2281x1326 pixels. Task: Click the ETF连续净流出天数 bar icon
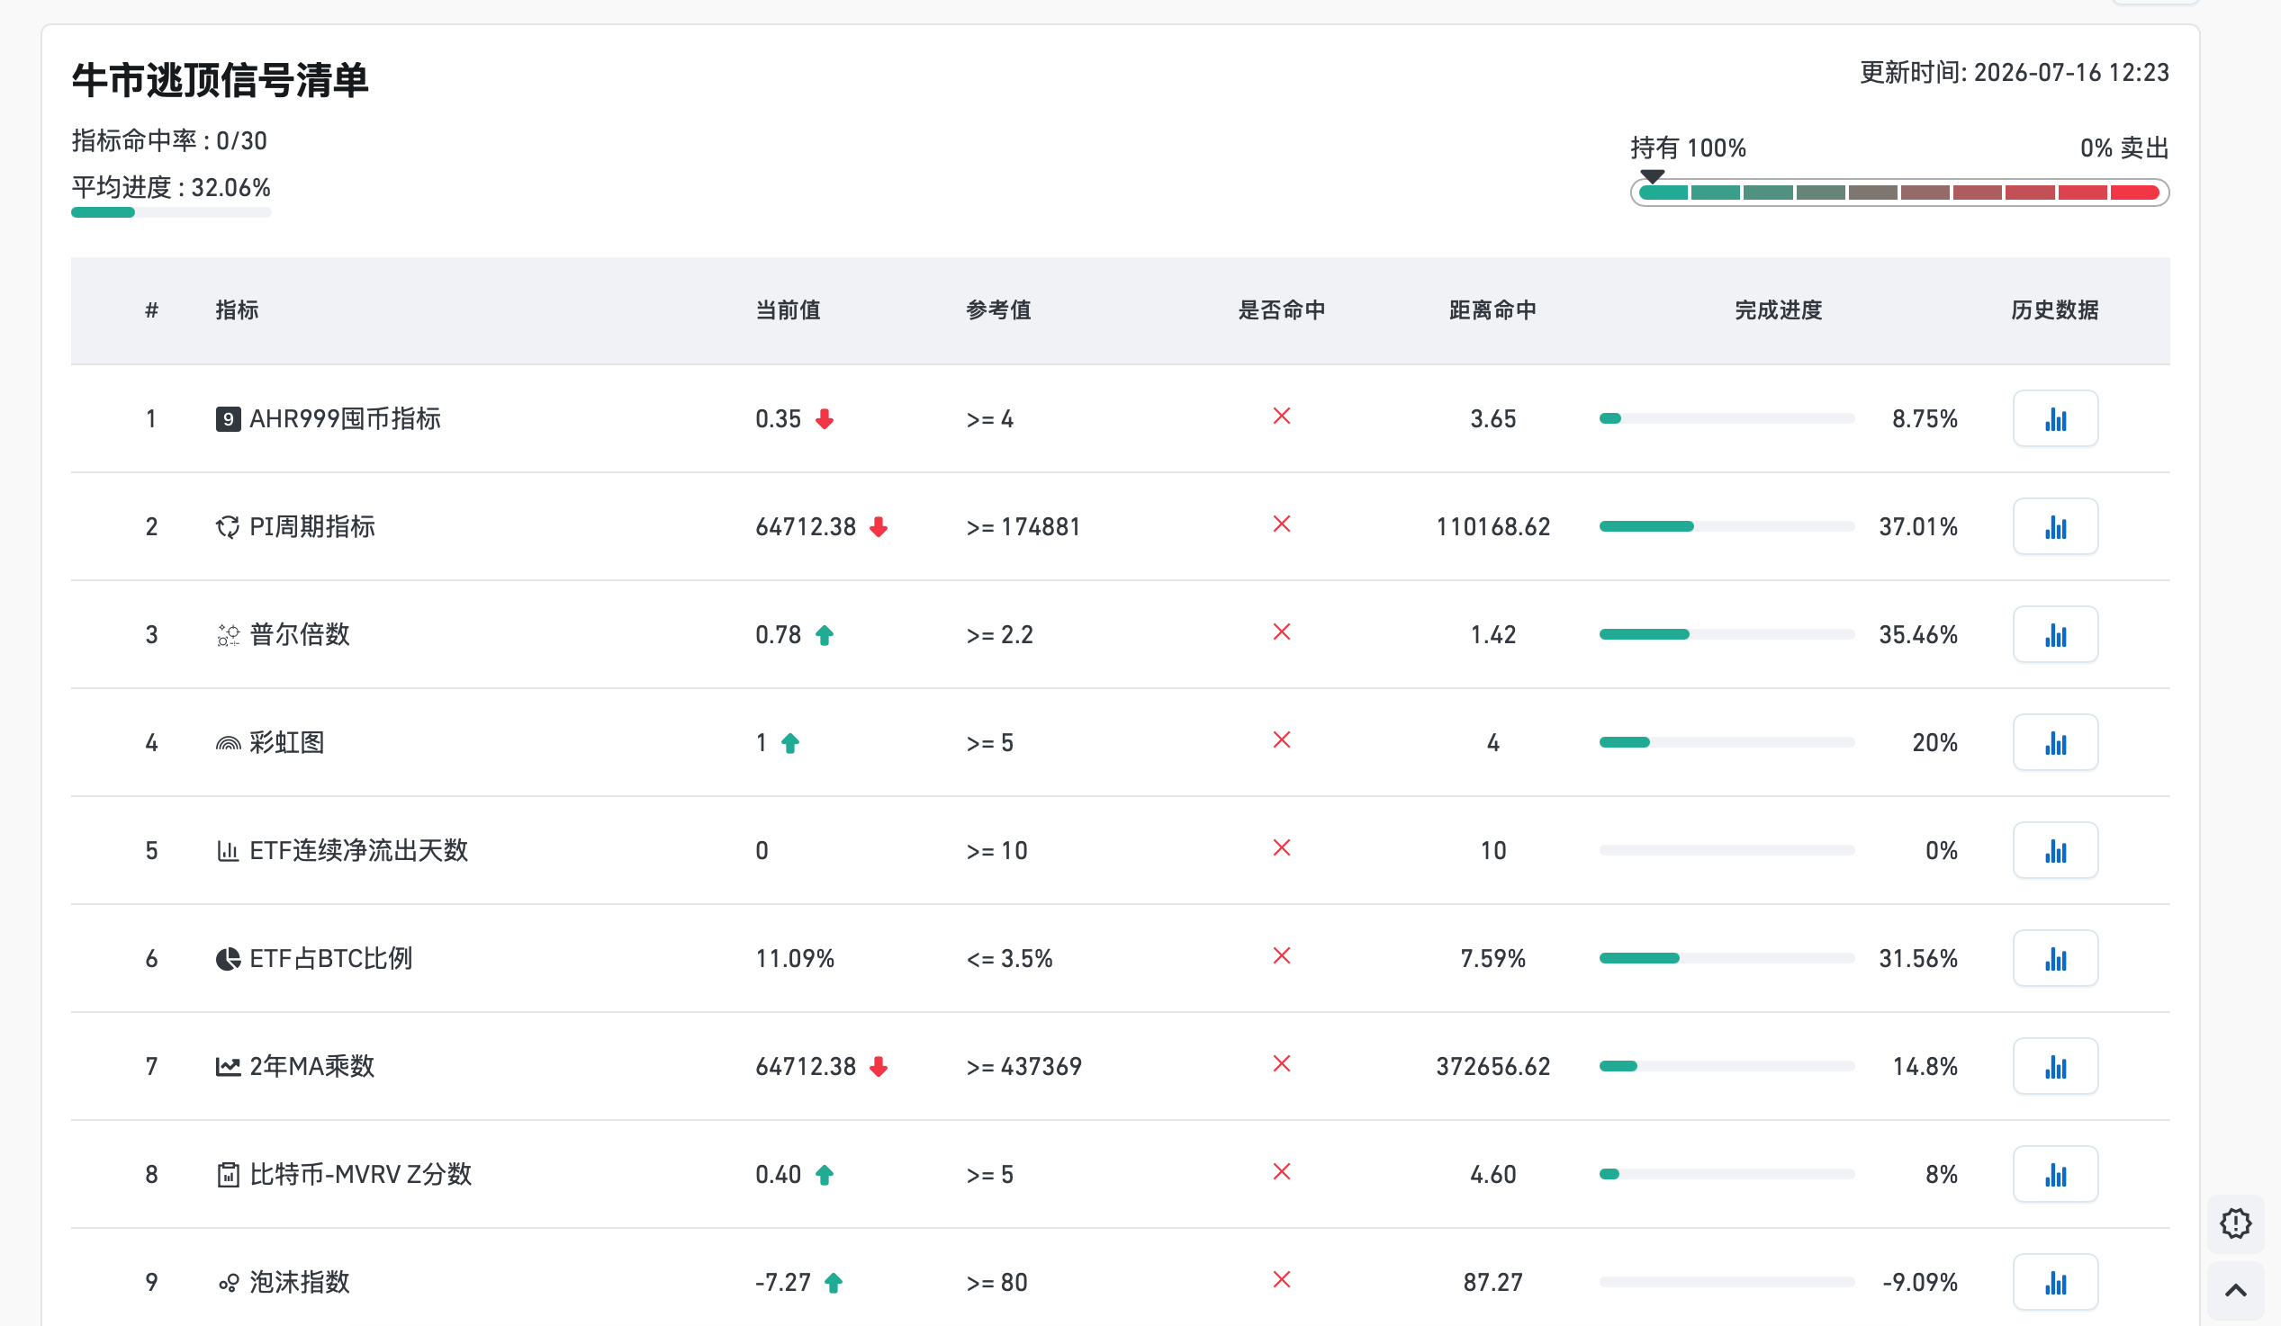(x=228, y=851)
